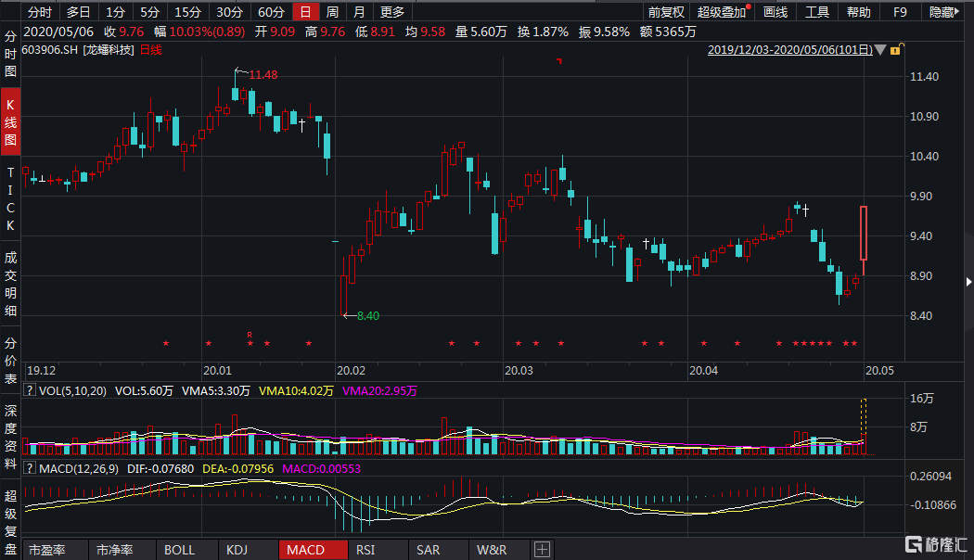This screenshot has width=974, height=560.
Task: Click the 19.12 time axis label
Action: (x=41, y=371)
